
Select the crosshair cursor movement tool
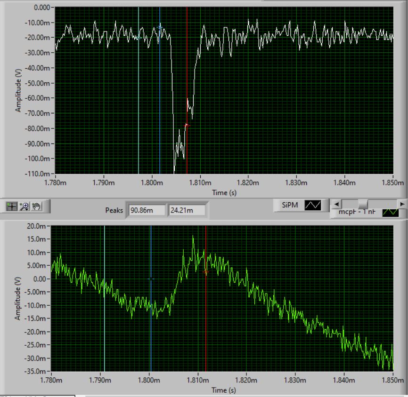(12, 206)
